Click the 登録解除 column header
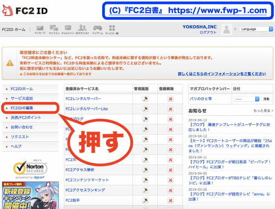275x209 pixels. click(167, 89)
